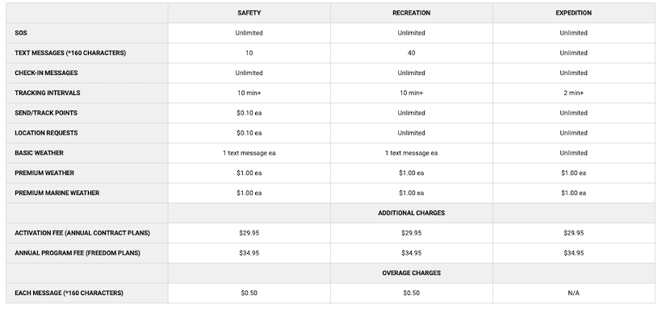Click the ADDITIONAL CHARGES section heading
Image resolution: width=662 pixels, height=312 pixels.
pos(411,213)
